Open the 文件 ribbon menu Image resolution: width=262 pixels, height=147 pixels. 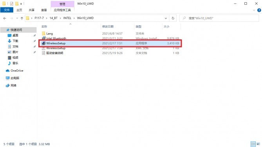pos(7,10)
